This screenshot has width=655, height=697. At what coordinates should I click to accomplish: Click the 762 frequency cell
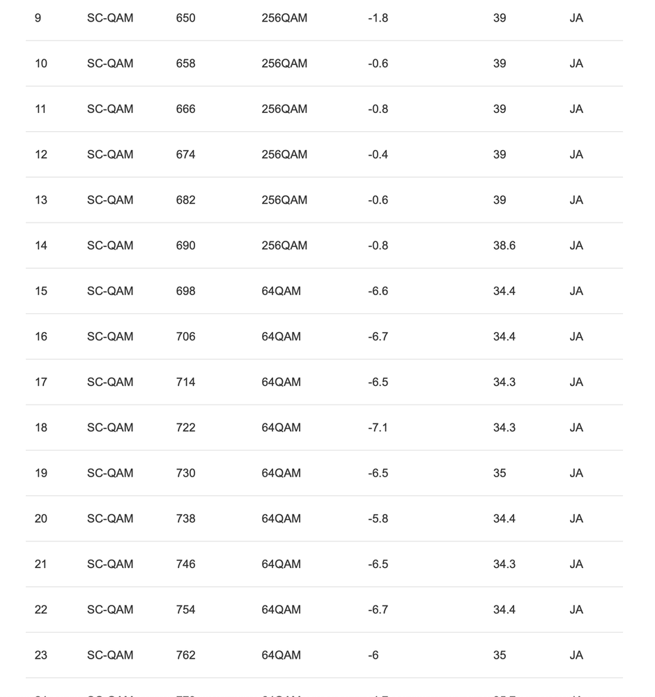185,655
